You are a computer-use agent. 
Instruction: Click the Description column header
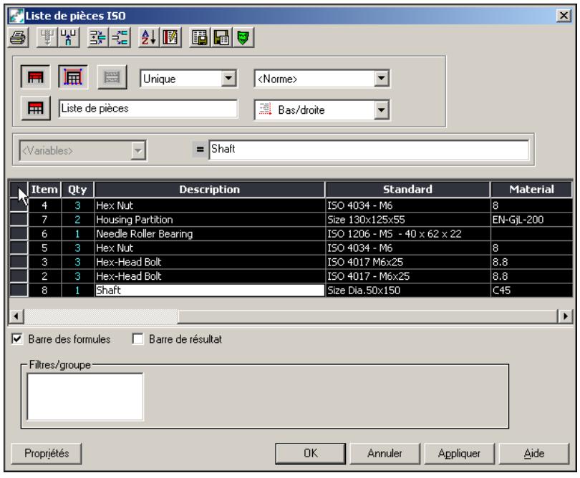(209, 190)
